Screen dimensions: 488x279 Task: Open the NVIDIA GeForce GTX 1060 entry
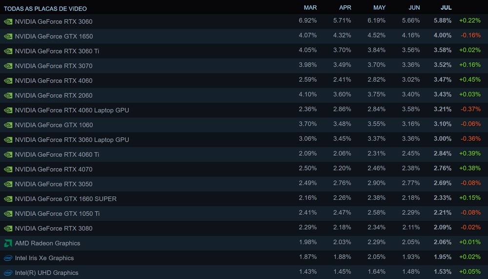(54, 125)
